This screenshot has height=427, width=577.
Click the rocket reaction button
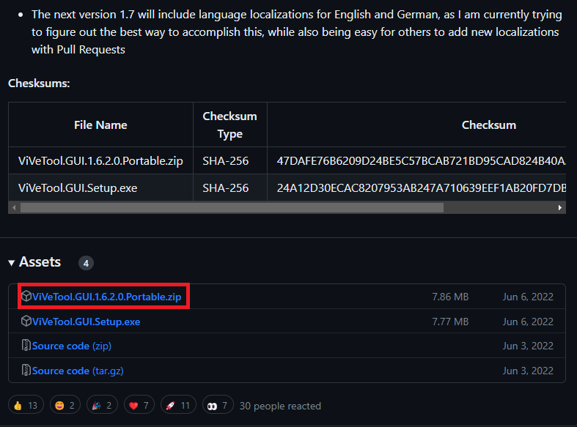(178, 405)
